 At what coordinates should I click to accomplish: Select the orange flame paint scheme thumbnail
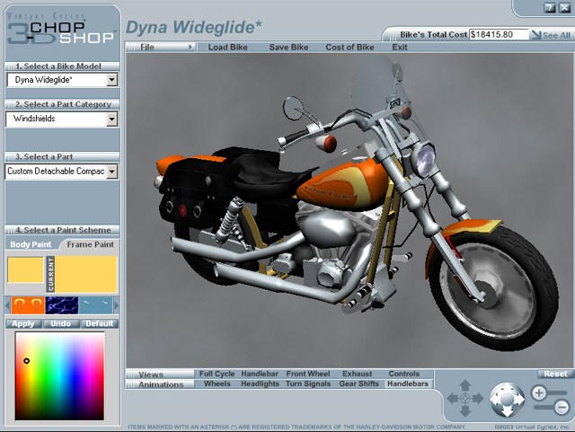point(24,305)
